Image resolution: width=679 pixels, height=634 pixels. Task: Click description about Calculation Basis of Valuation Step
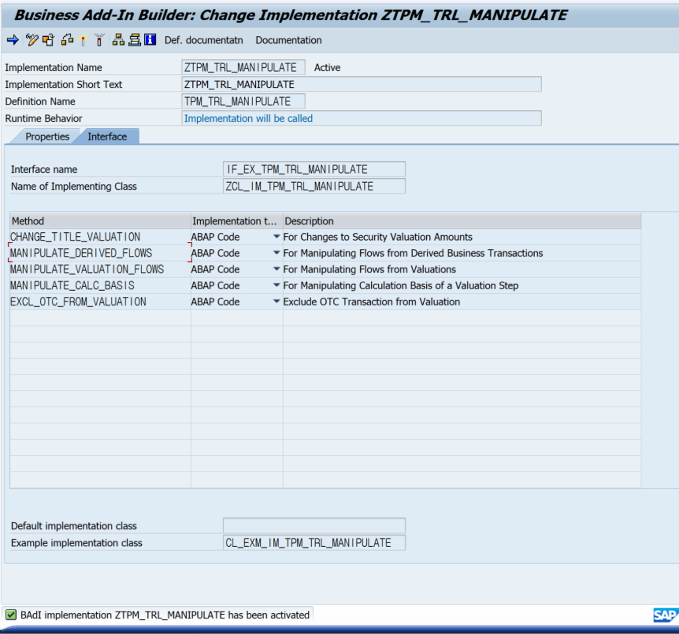coord(401,285)
